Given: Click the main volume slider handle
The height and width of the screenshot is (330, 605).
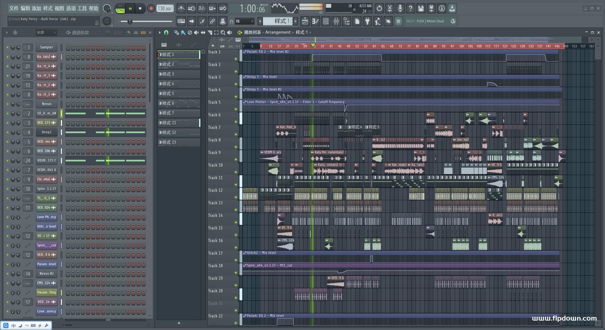Looking at the screenshot, I should point(130,21).
